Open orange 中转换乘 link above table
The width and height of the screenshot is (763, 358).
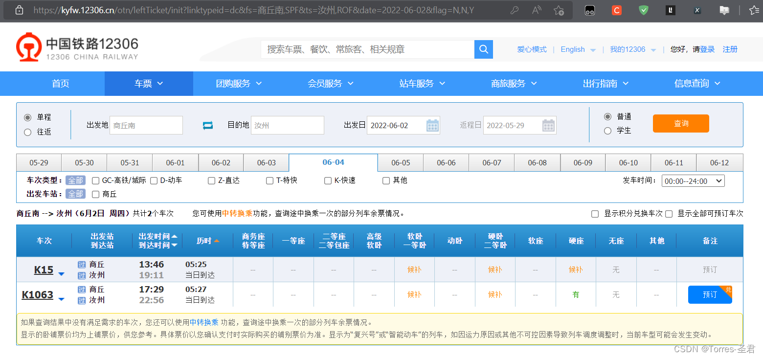tap(237, 214)
